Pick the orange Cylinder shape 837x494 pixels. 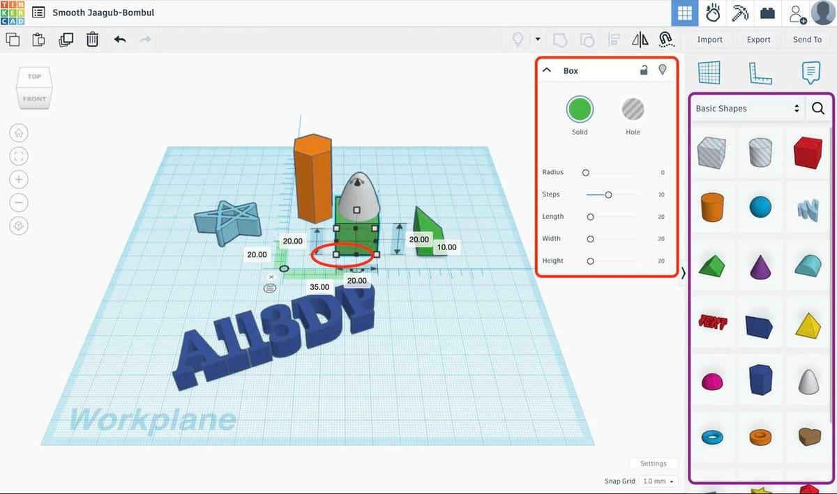point(712,208)
